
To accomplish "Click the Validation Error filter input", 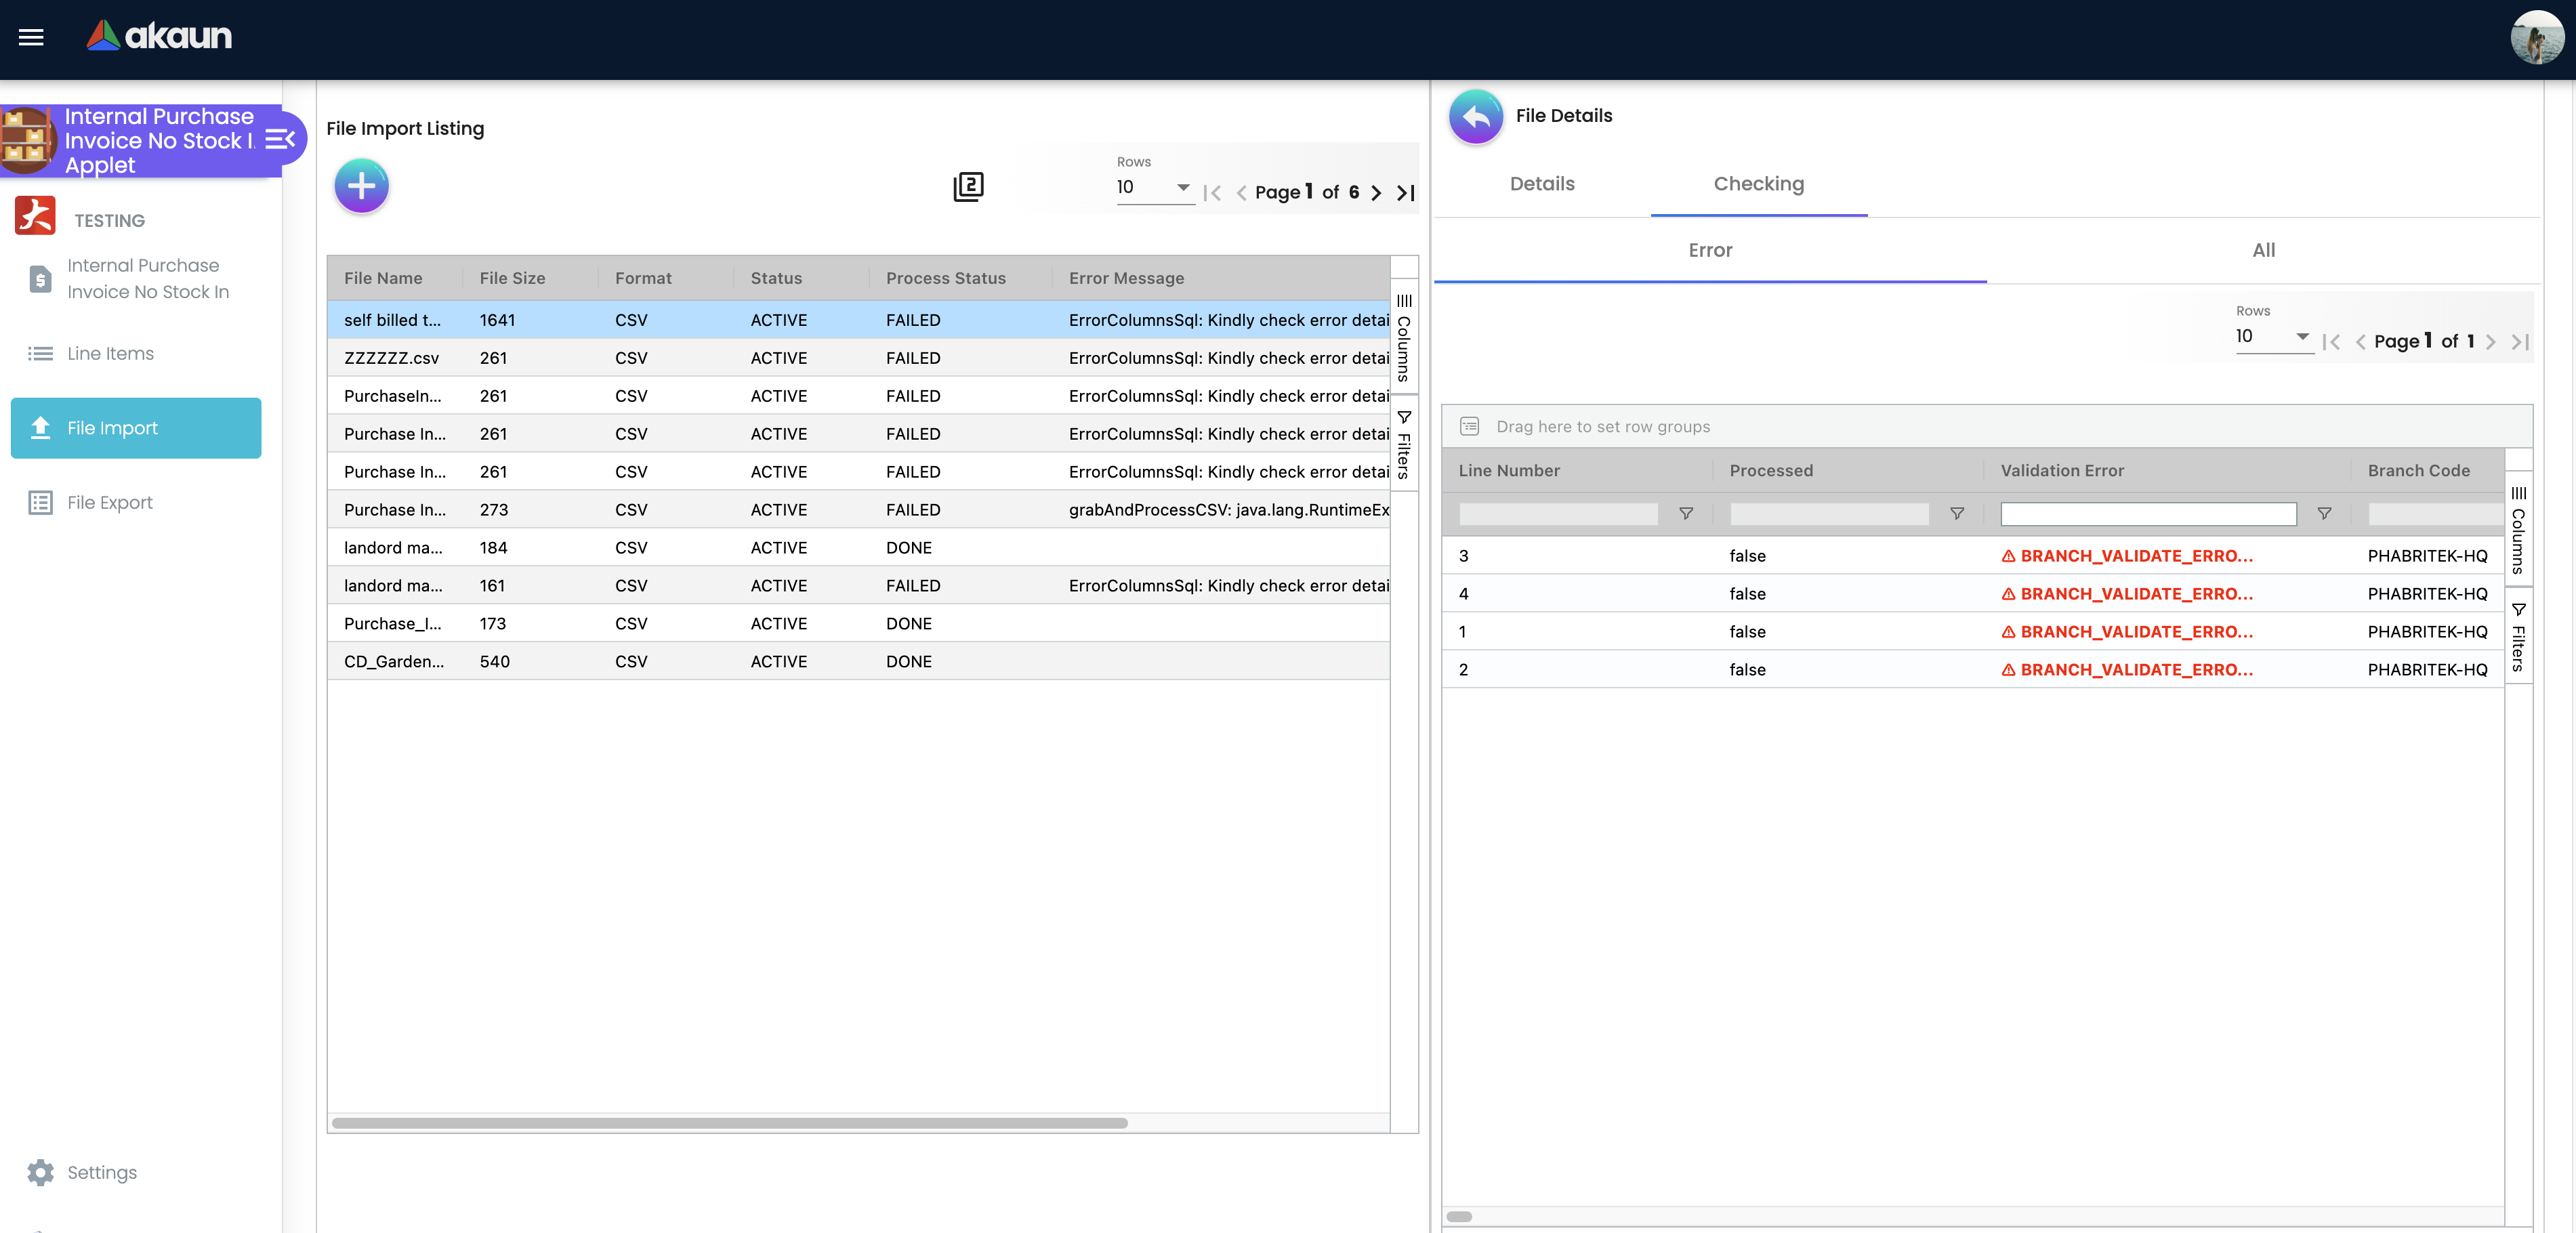I will click(2148, 514).
